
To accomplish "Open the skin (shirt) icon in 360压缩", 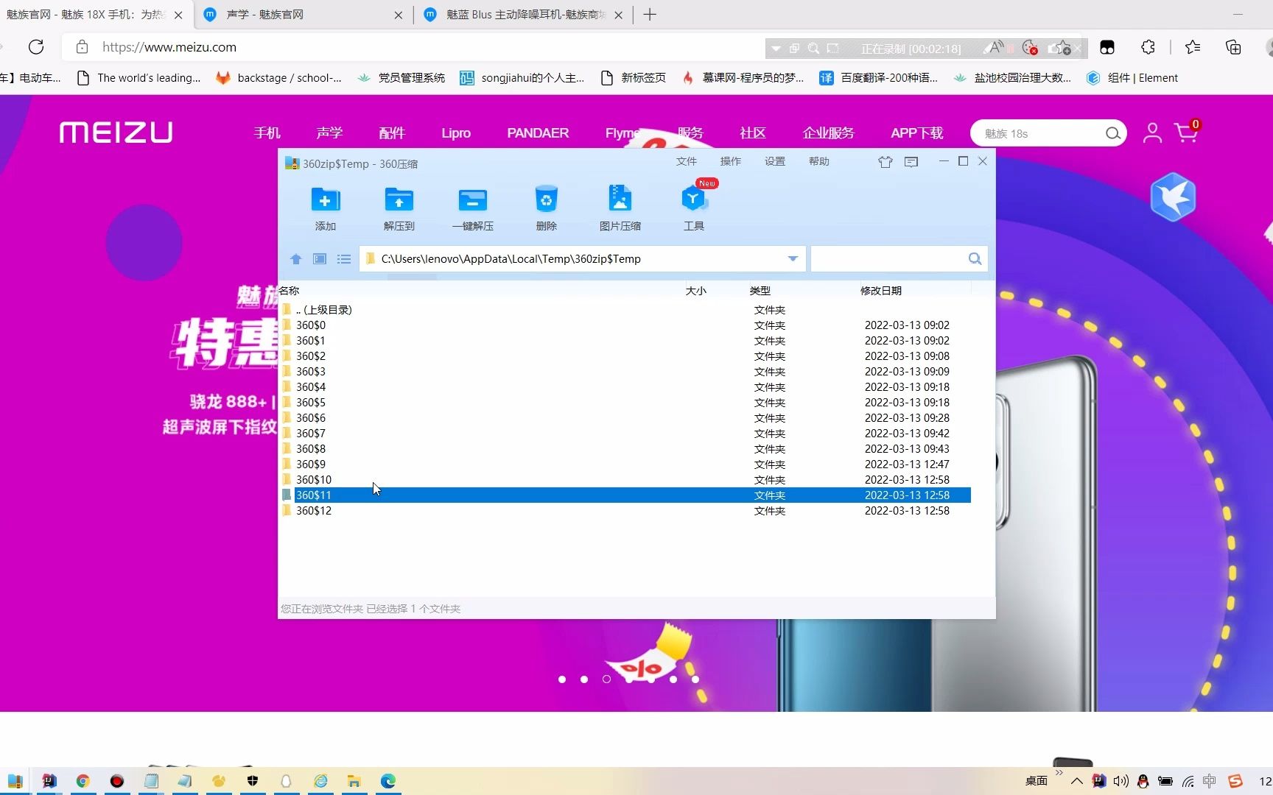I will click(885, 162).
